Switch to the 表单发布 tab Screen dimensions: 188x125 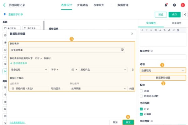click(x=99, y=5)
